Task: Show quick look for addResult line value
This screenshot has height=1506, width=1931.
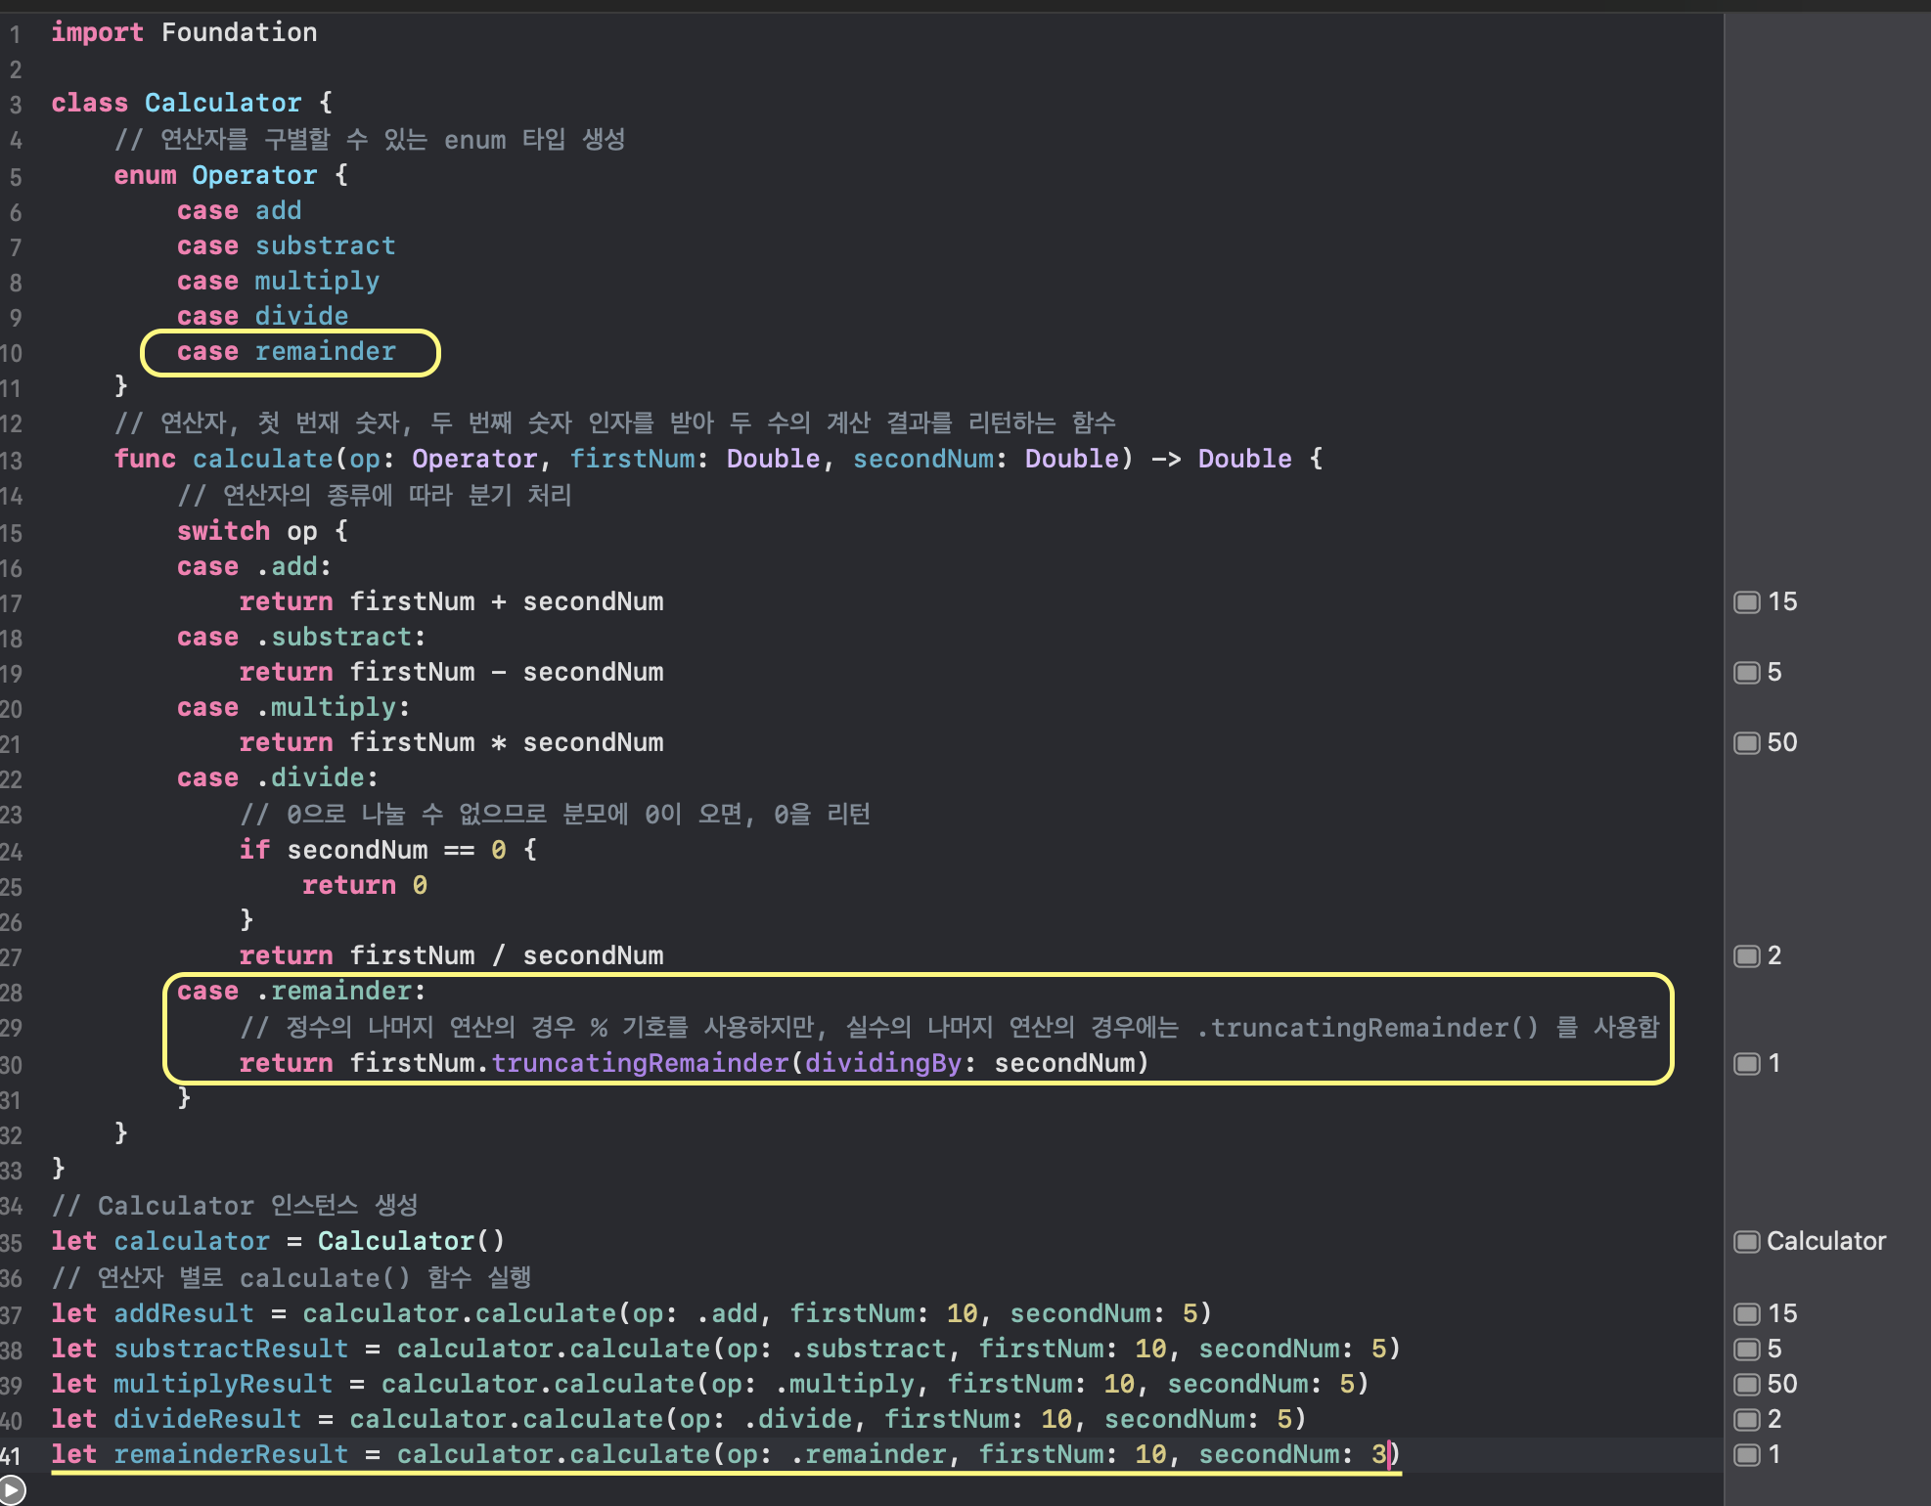Action: point(1746,1314)
